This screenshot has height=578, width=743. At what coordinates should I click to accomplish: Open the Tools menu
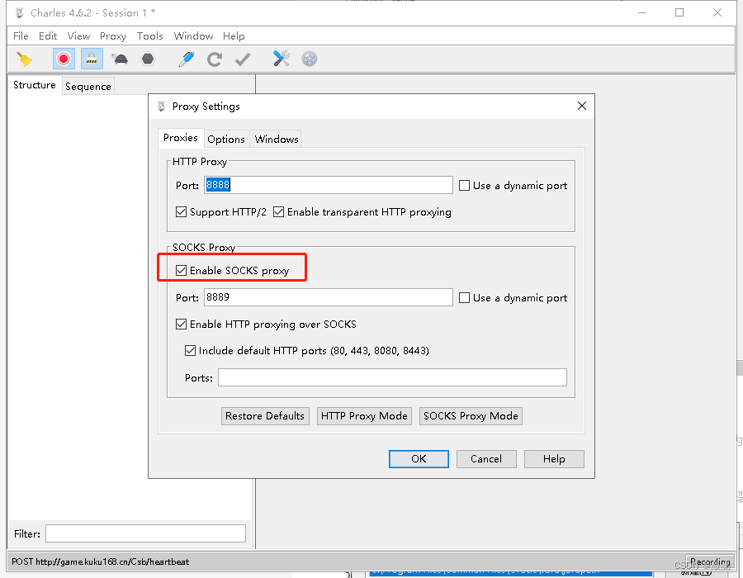149,36
